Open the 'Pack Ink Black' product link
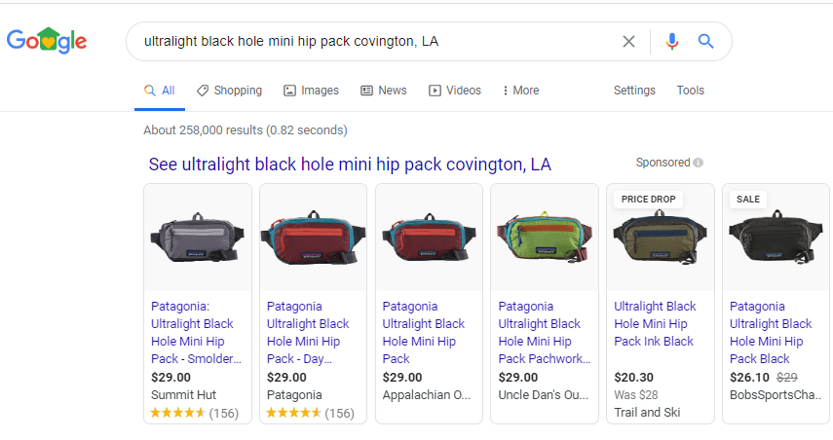833x440 pixels. 655,324
